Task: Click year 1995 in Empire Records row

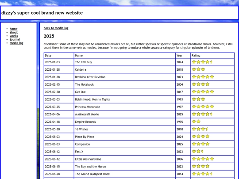Action: pos(180,122)
